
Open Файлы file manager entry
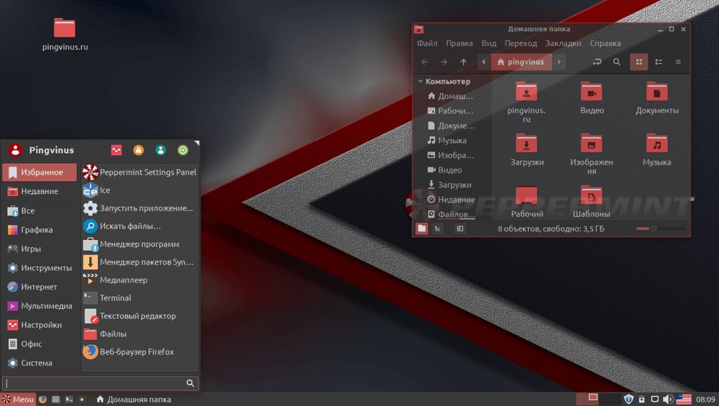point(140,333)
